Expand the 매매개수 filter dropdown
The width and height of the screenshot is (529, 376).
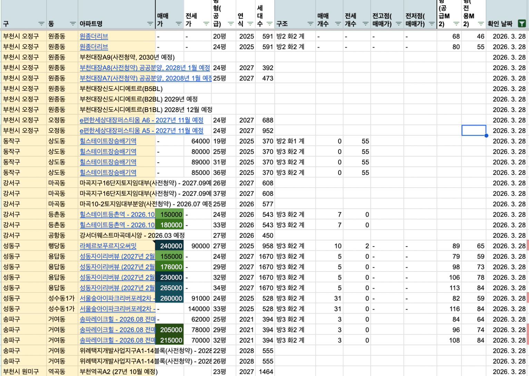[x=338, y=24]
